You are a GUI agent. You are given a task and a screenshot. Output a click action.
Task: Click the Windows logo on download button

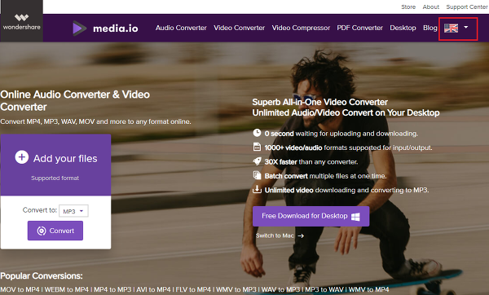click(x=355, y=217)
